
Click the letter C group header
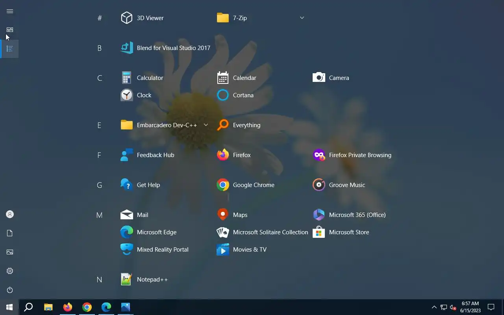coord(100,78)
